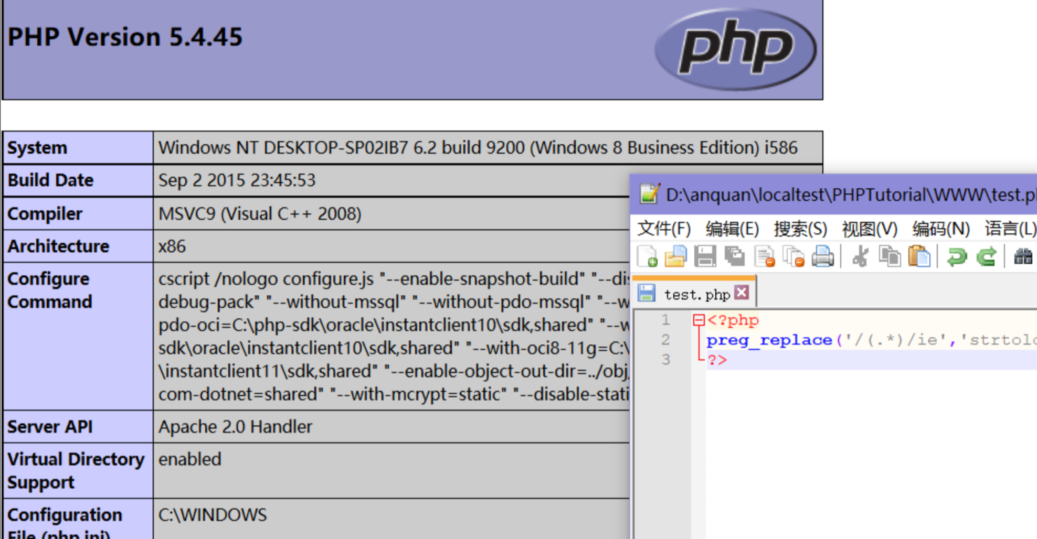Click the Close All documents toolbar icon
The width and height of the screenshot is (1037, 539).
pos(793,257)
